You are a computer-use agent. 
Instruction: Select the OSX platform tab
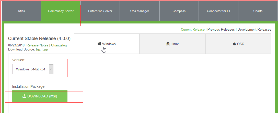(238, 44)
